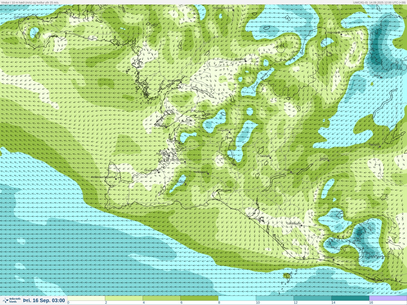Click the header text 'Vindur í 10 m hæð (m/s)'
This screenshot has height=305, width=407.
[16, 2]
